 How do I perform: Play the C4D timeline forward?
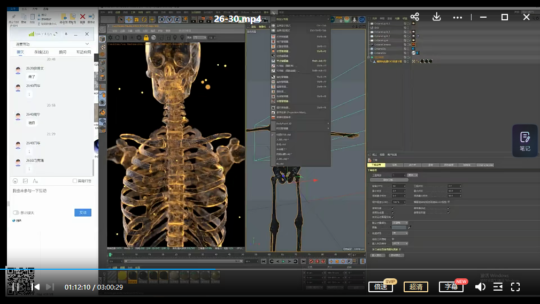[284, 262]
